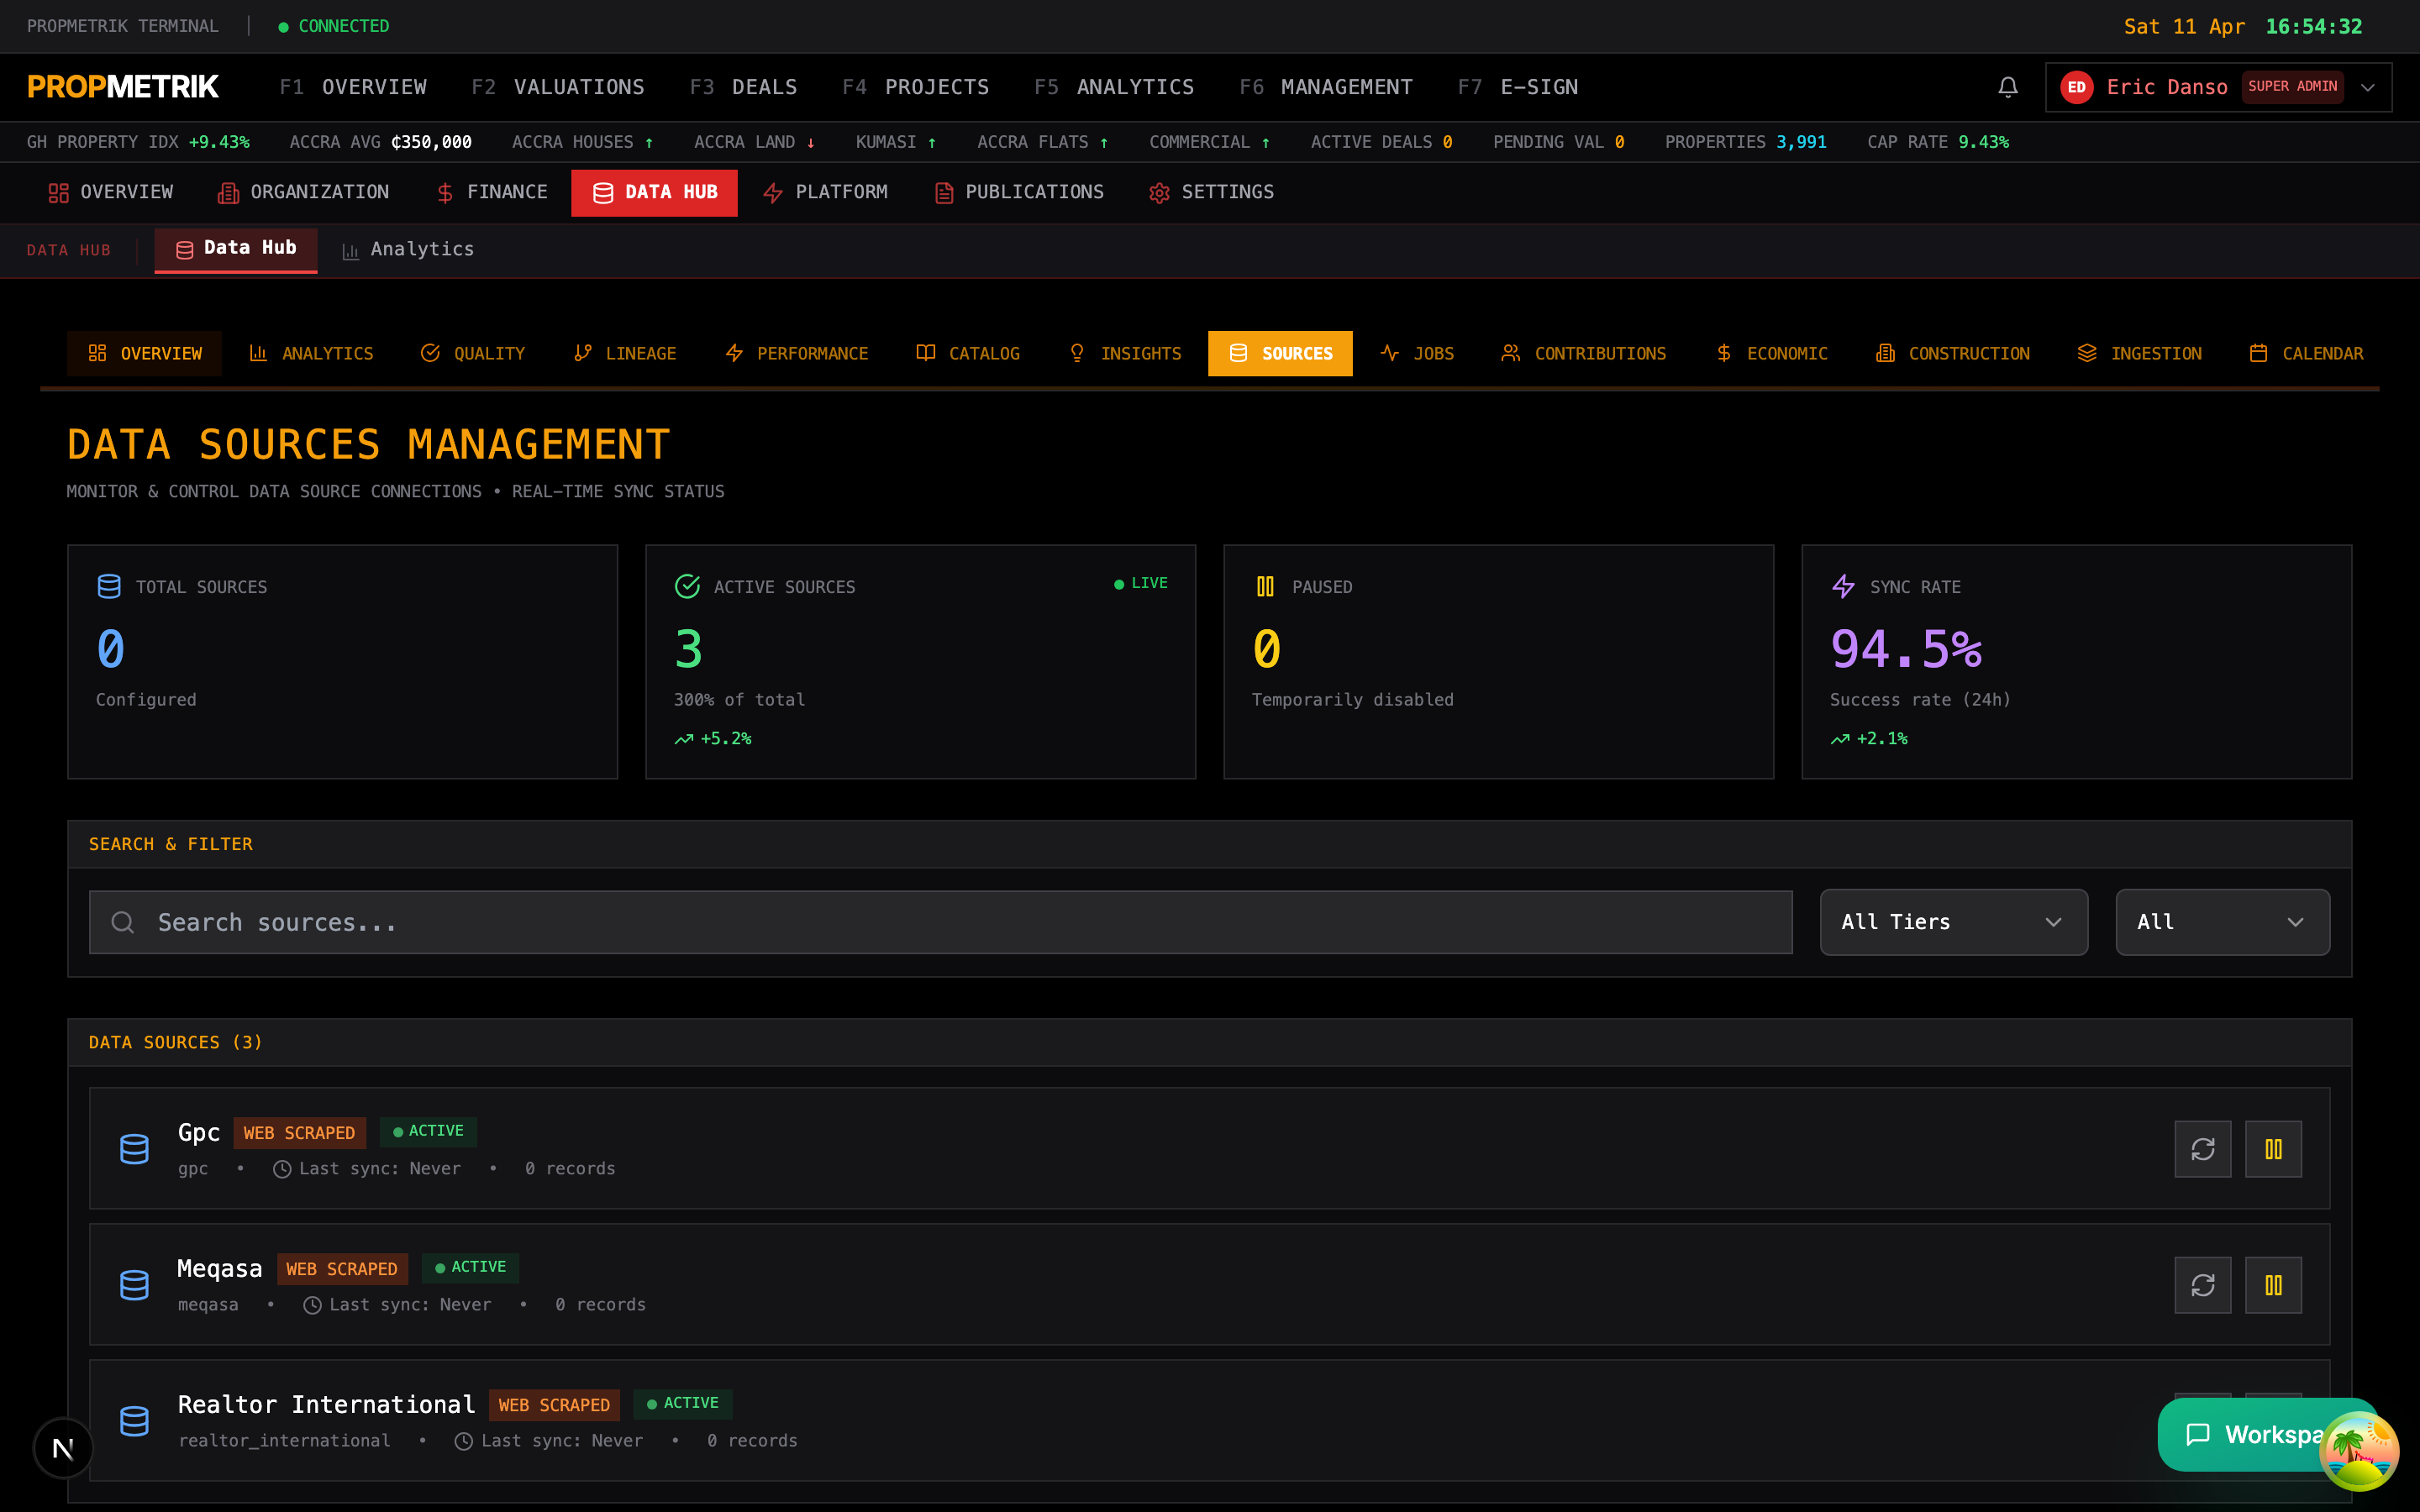Switch to the Quality tab

pyautogui.click(x=472, y=354)
